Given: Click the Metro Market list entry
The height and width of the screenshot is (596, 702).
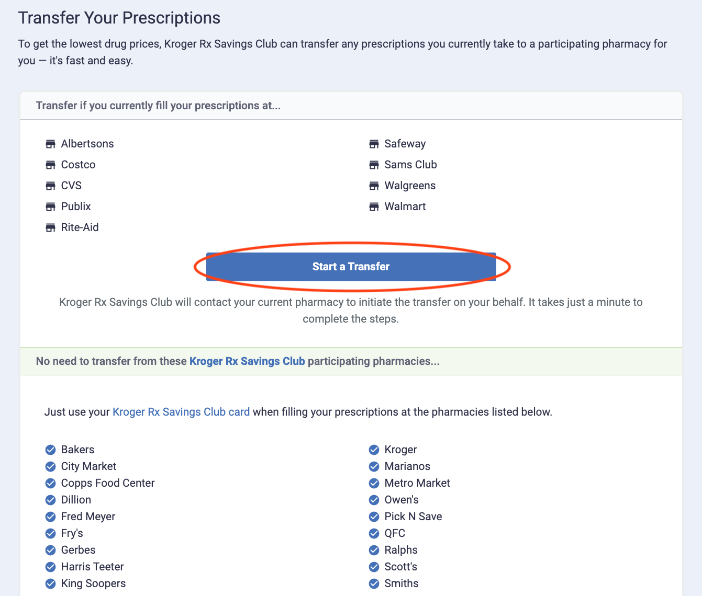Looking at the screenshot, I should 417,483.
